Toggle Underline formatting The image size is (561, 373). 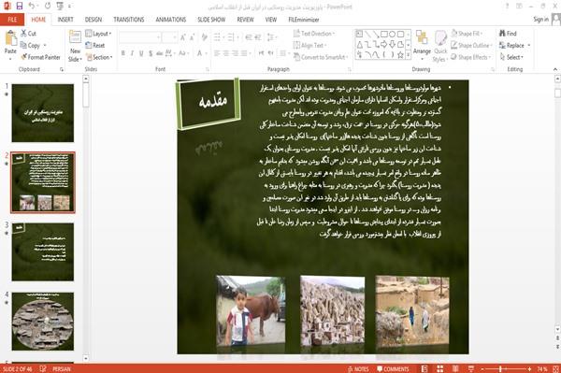click(141, 53)
